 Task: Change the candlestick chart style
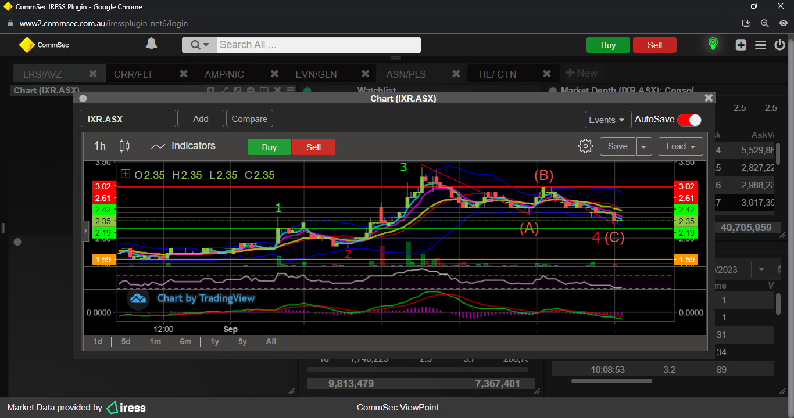tap(124, 146)
